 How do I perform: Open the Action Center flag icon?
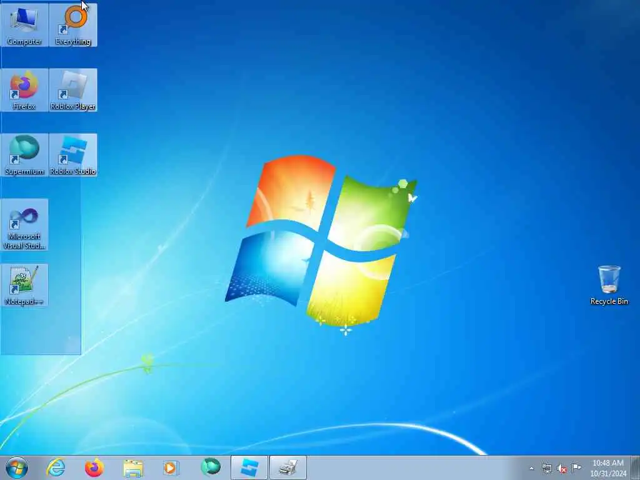[576, 467]
